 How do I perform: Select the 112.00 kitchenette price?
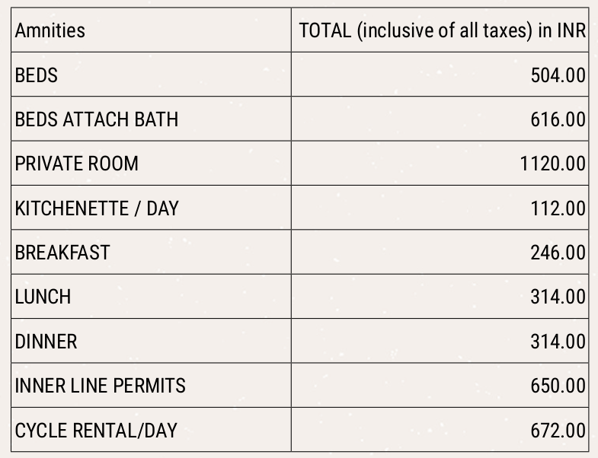coord(558,208)
